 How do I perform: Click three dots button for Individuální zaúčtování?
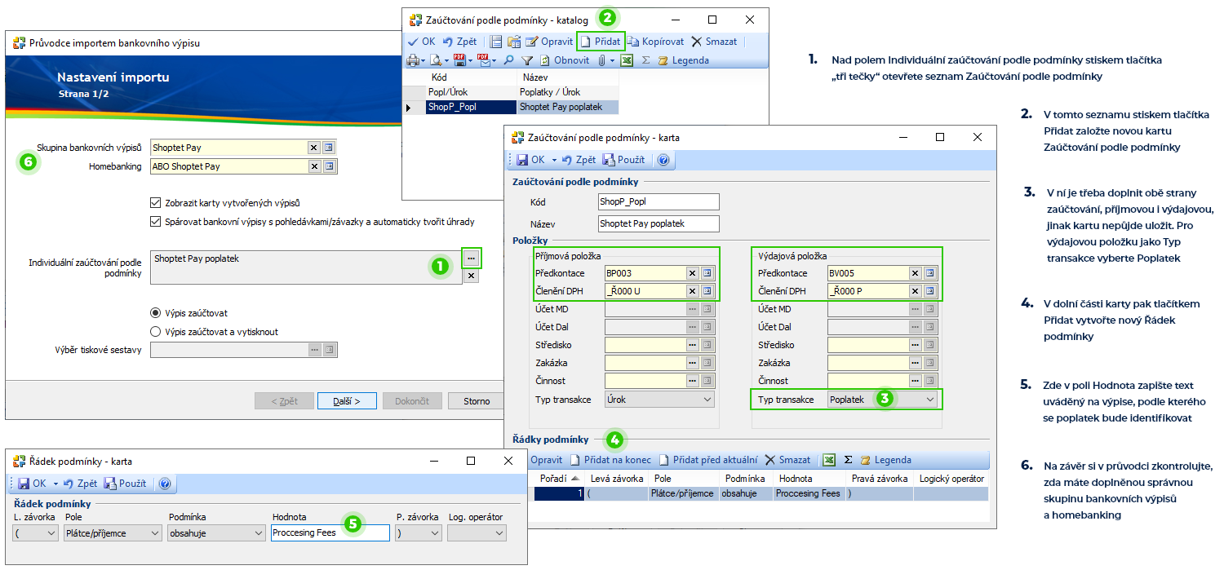[472, 258]
